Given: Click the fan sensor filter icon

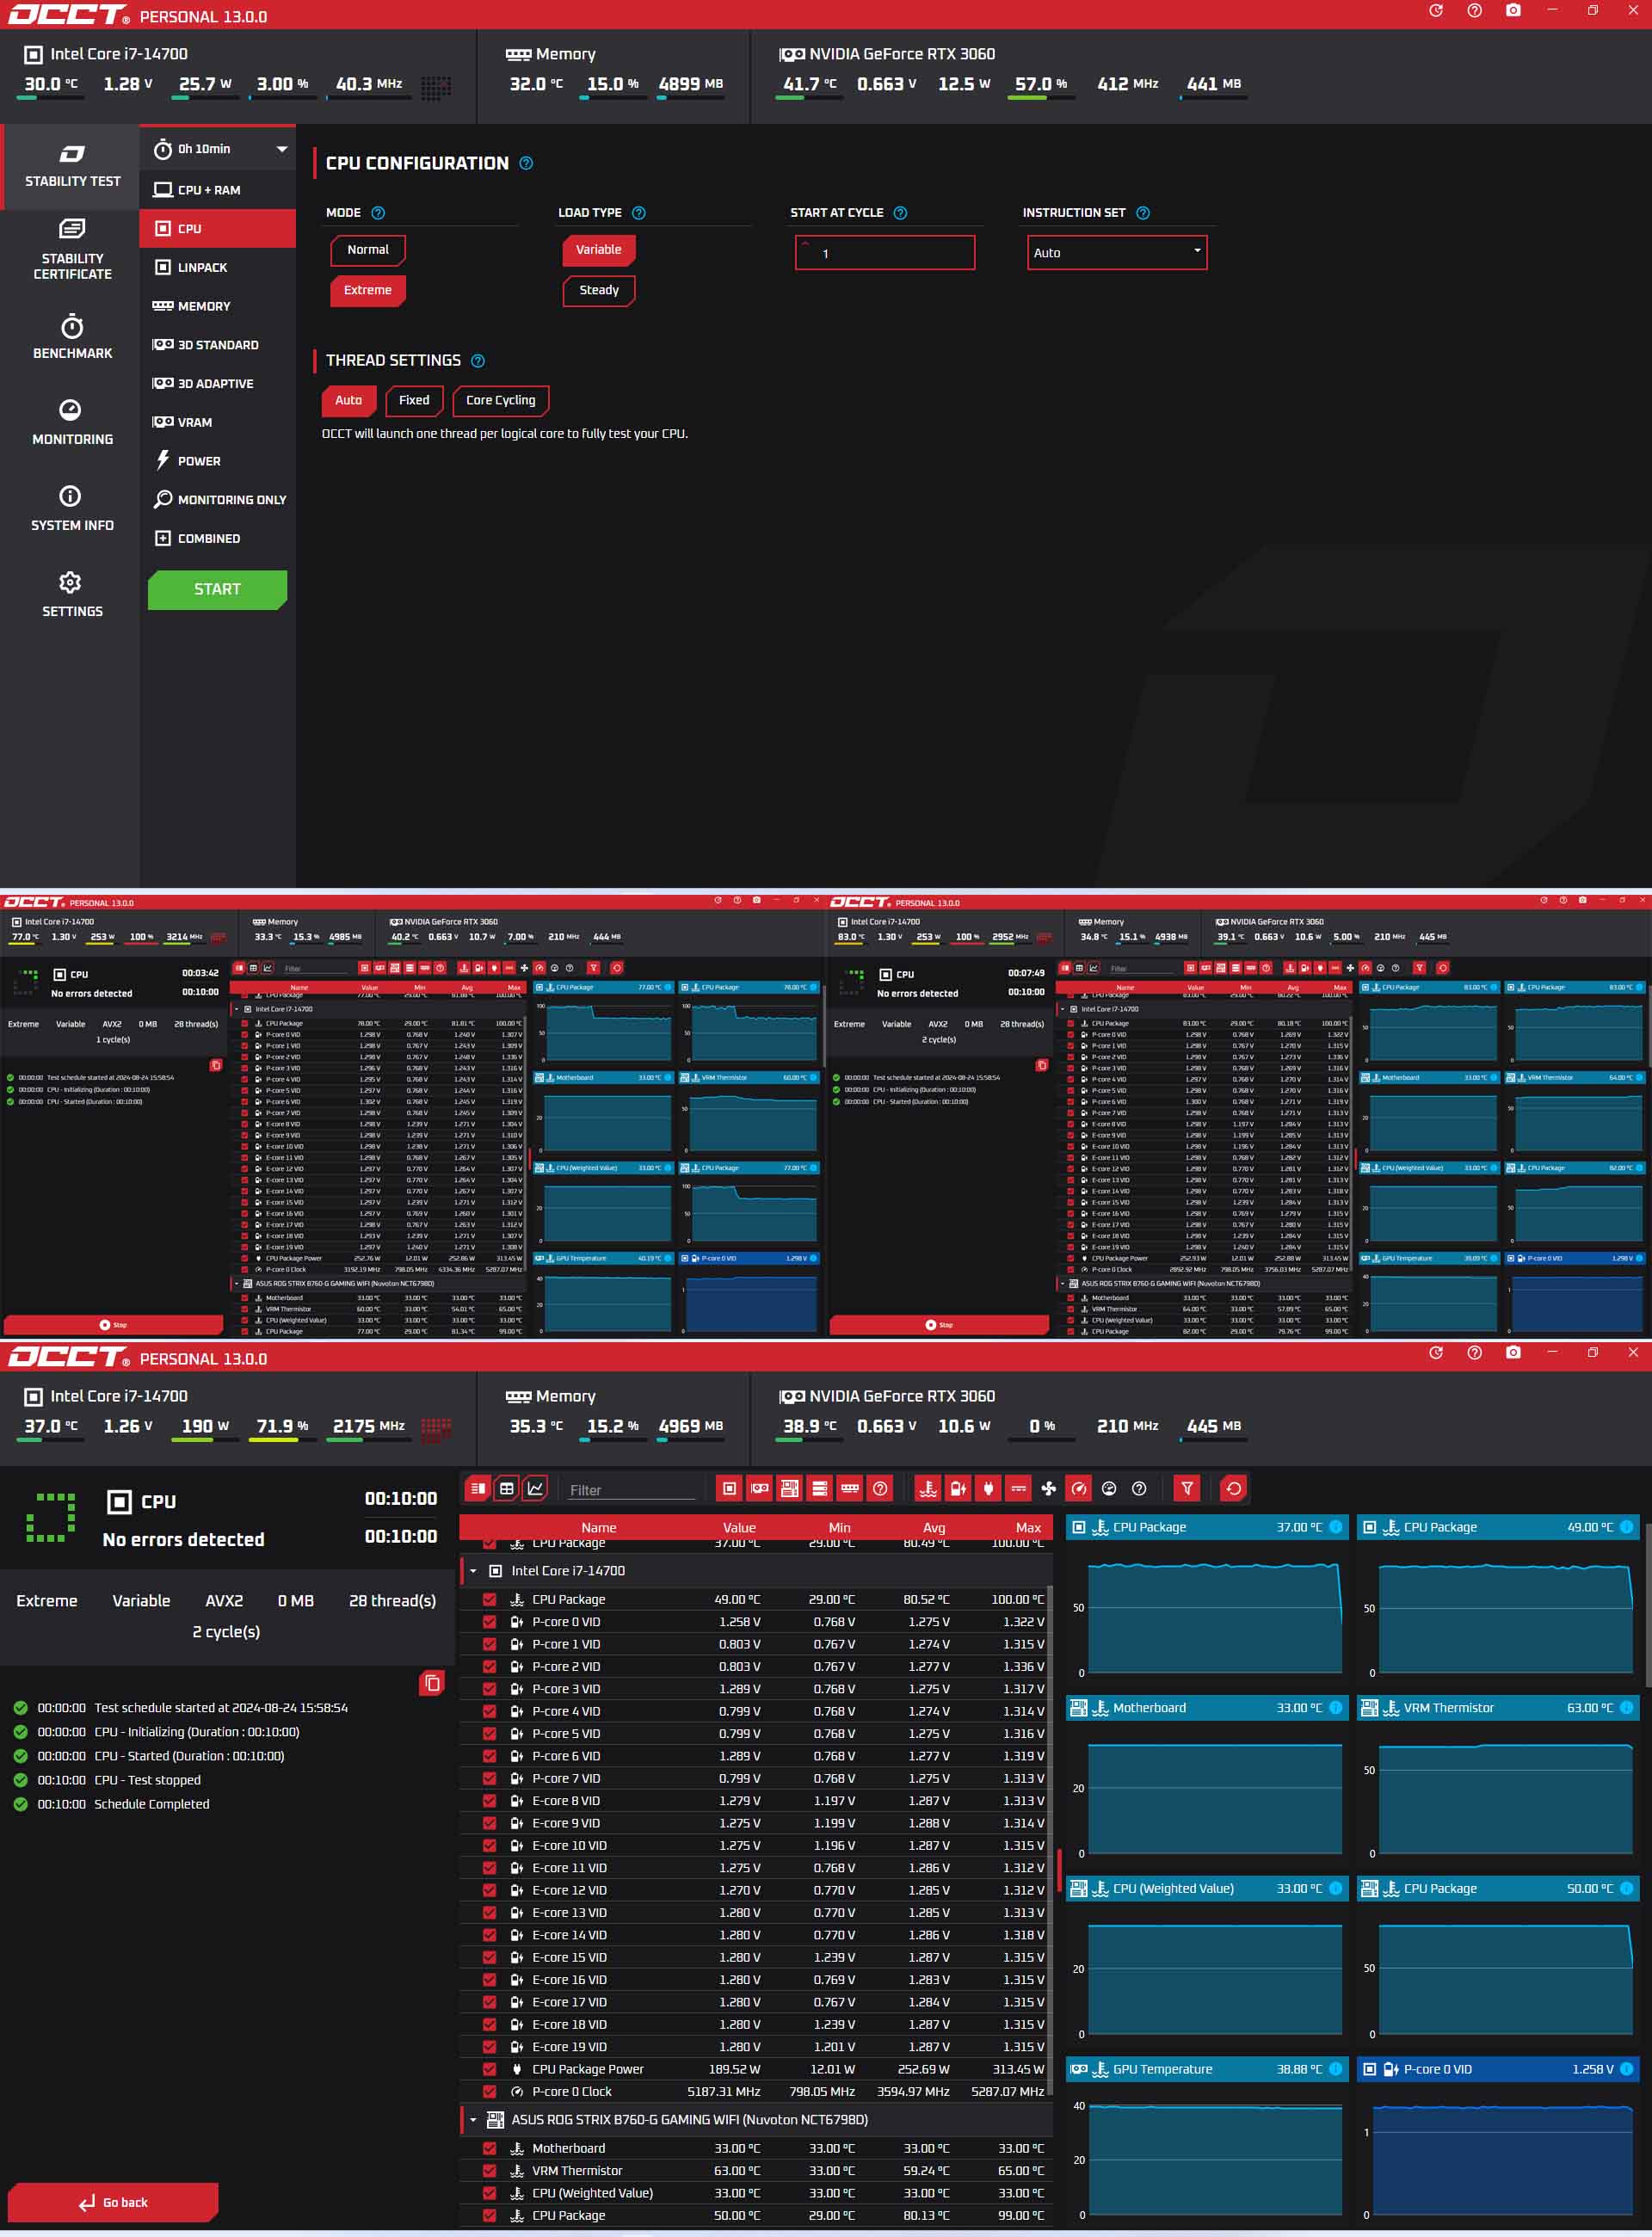Looking at the screenshot, I should pyautogui.click(x=1048, y=1489).
